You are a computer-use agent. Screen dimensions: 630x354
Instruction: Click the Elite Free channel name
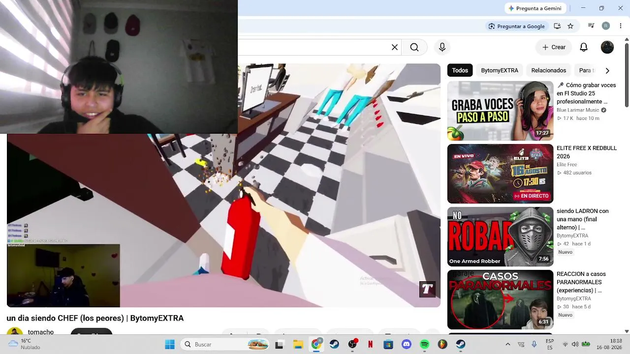tap(567, 165)
